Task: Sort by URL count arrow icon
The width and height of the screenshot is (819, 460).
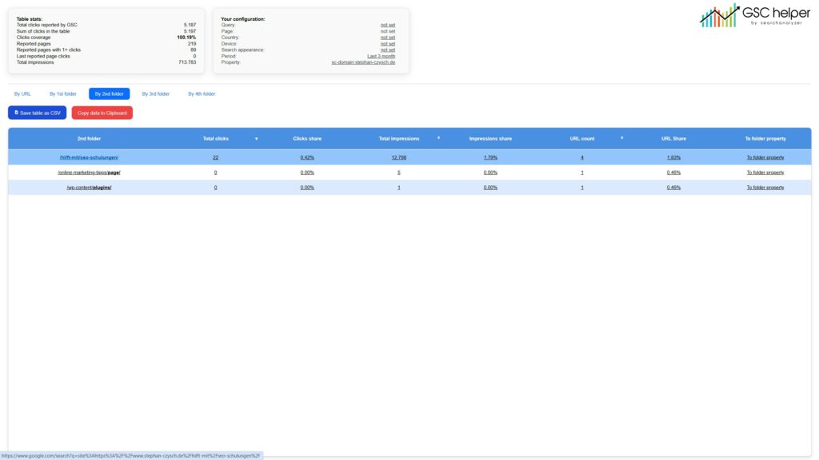Action: coord(621,138)
